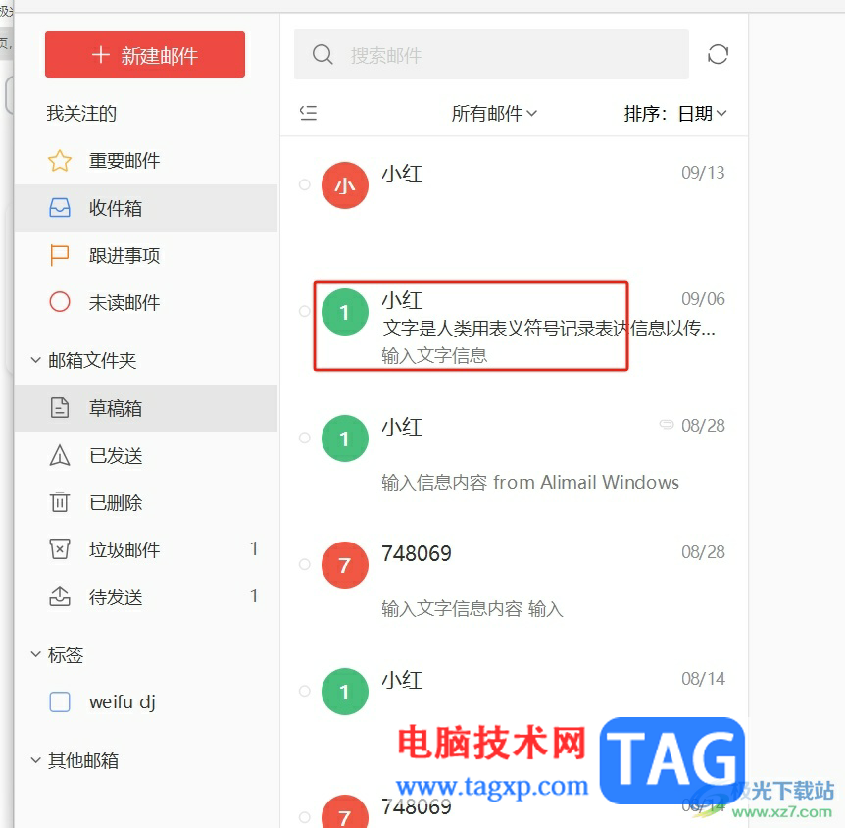Click the 新建邮件 compose button
The width and height of the screenshot is (845, 828).
pos(145,55)
